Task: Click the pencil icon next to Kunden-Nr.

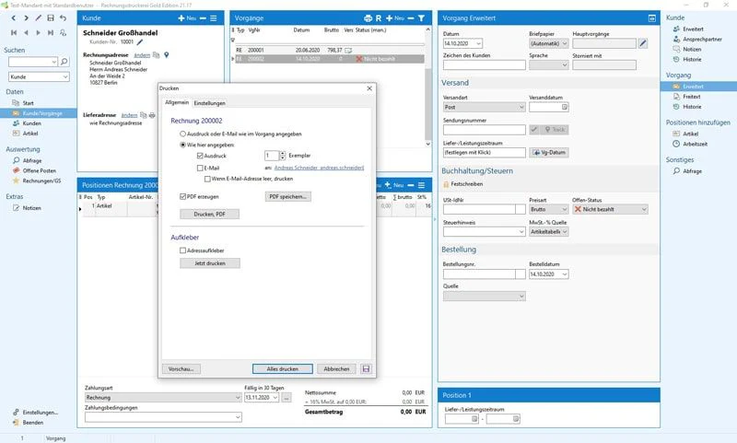Action: point(141,42)
